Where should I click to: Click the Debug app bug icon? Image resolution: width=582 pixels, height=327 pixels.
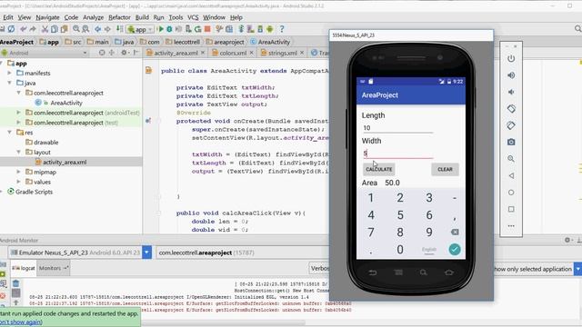point(169,29)
